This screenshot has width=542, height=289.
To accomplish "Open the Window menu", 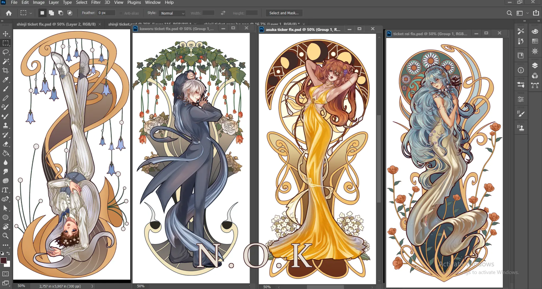I will 153,2.
